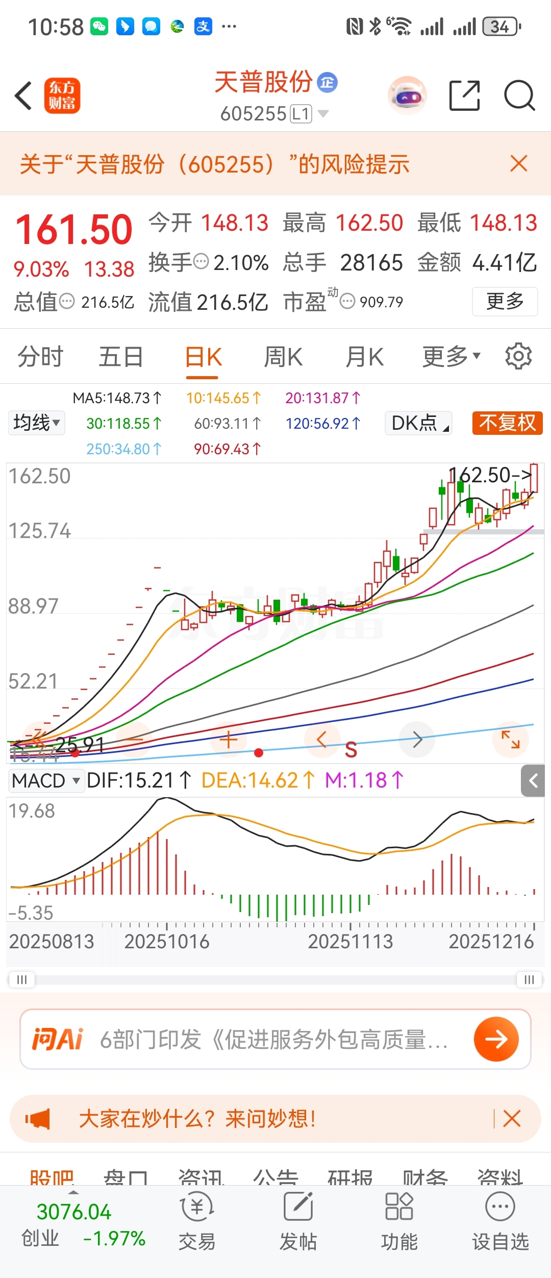The height and width of the screenshot is (1278, 551).
Task: Tap the orange arrow send button
Action: click(x=496, y=1039)
